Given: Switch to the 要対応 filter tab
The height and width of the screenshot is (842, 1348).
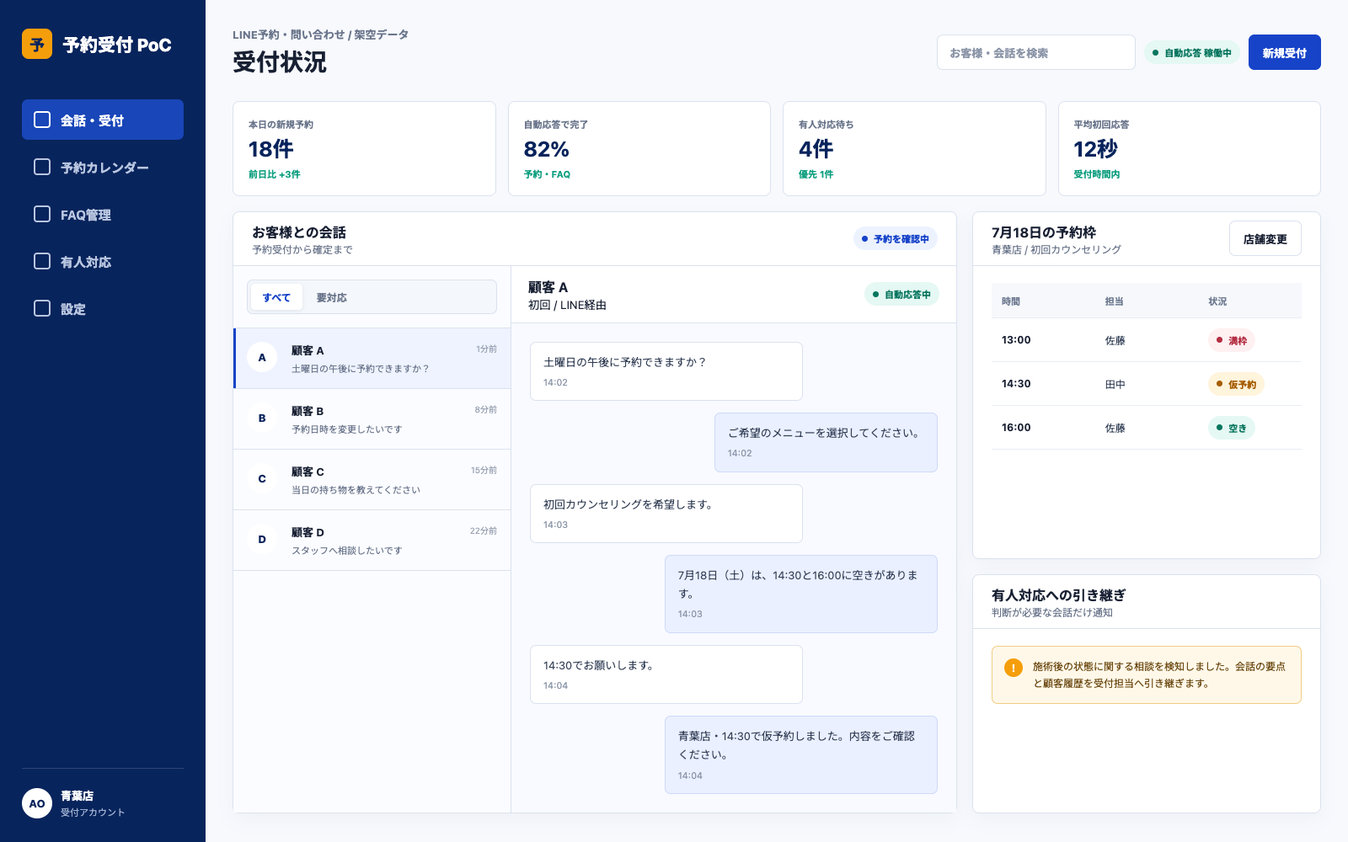Looking at the screenshot, I should (x=332, y=297).
